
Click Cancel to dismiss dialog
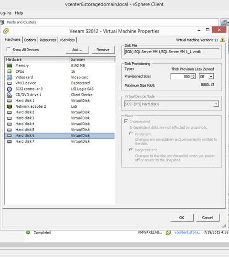208,218
